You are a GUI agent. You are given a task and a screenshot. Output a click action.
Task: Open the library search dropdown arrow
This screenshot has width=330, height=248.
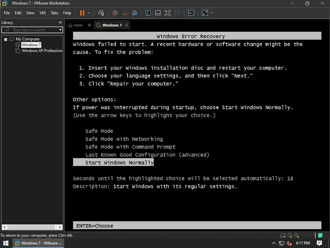tap(60, 30)
